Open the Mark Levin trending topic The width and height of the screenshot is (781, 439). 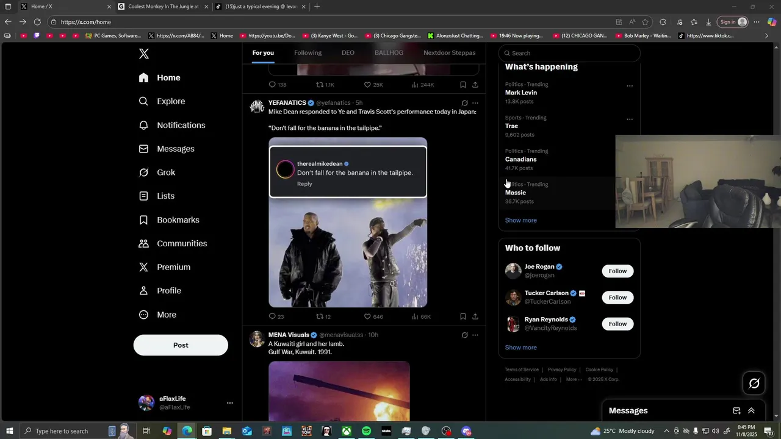[521, 93]
